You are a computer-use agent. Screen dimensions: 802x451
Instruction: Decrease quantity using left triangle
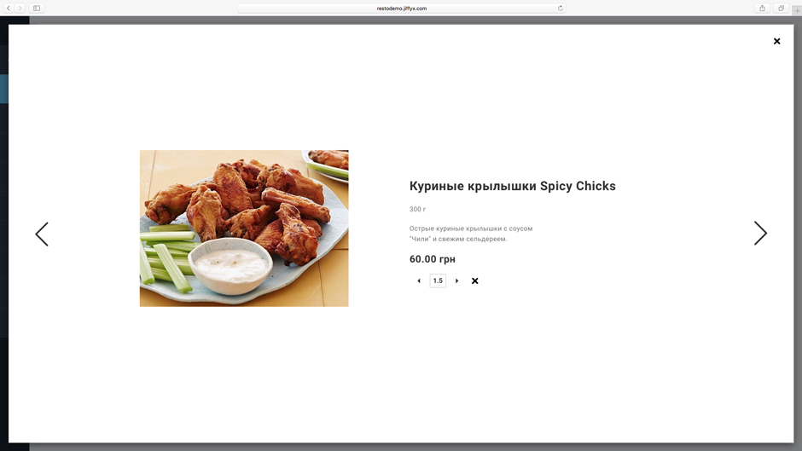pyautogui.click(x=419, y=280)
